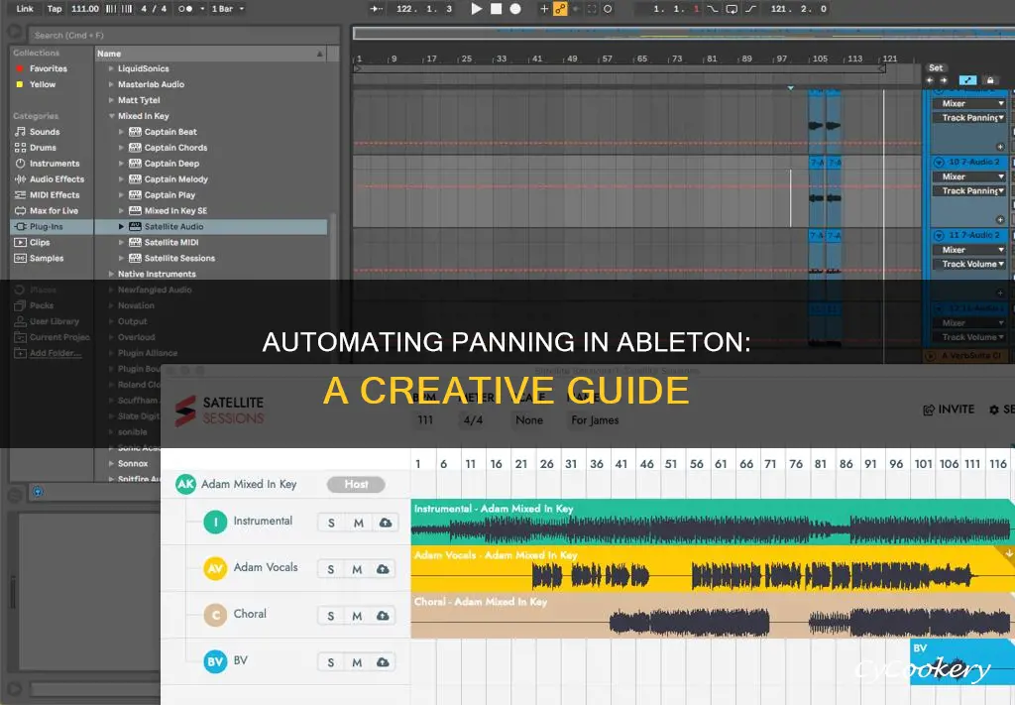This screenshot has height=705, width=1015.
Task: Click the Set locator button
Action: pyautogui.click(x=936, y=68)
